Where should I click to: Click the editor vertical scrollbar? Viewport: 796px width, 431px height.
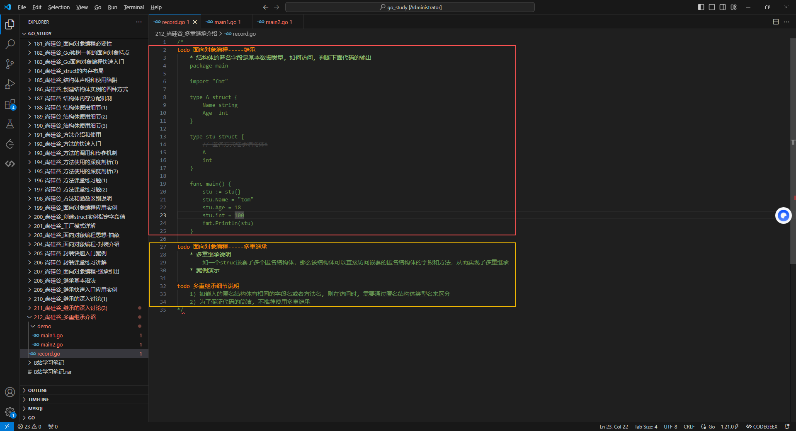click(793, 151)
